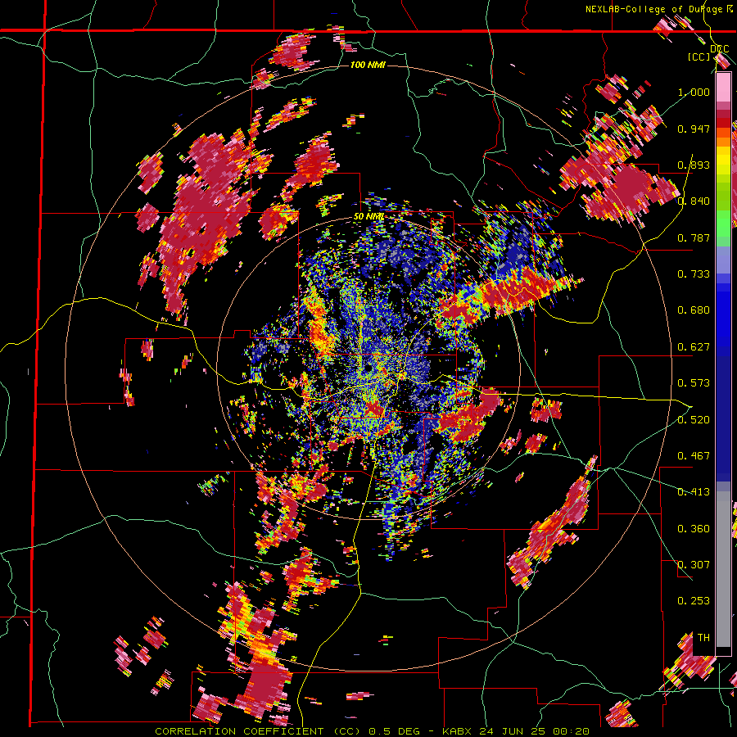Click the dark radar site hole at the map center

click(368, 368)
